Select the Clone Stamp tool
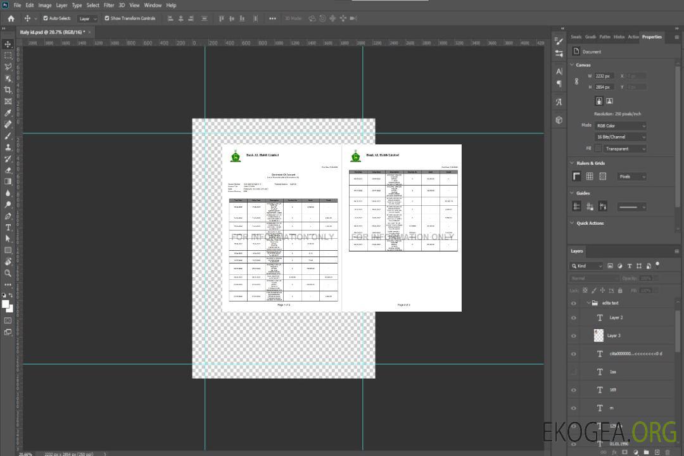 click(x=8, y=147)
